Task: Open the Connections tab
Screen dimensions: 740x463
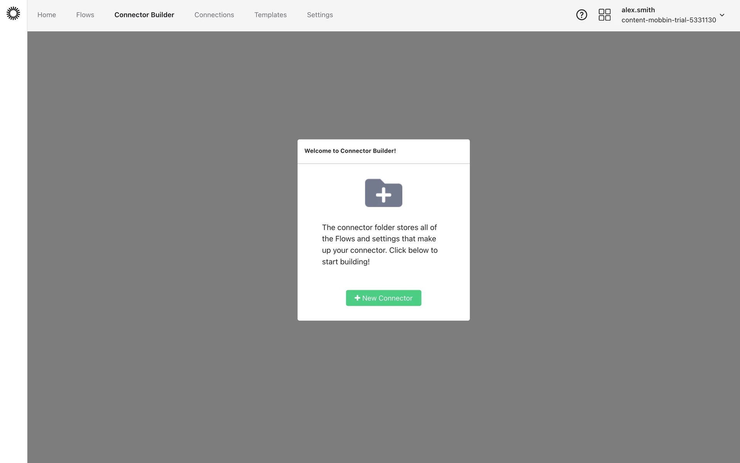Action: coord(214,15)
